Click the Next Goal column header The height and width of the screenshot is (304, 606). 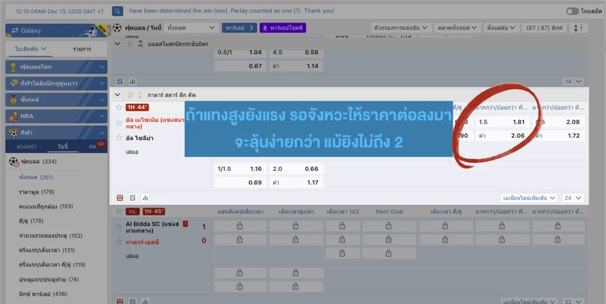point(389,212)
